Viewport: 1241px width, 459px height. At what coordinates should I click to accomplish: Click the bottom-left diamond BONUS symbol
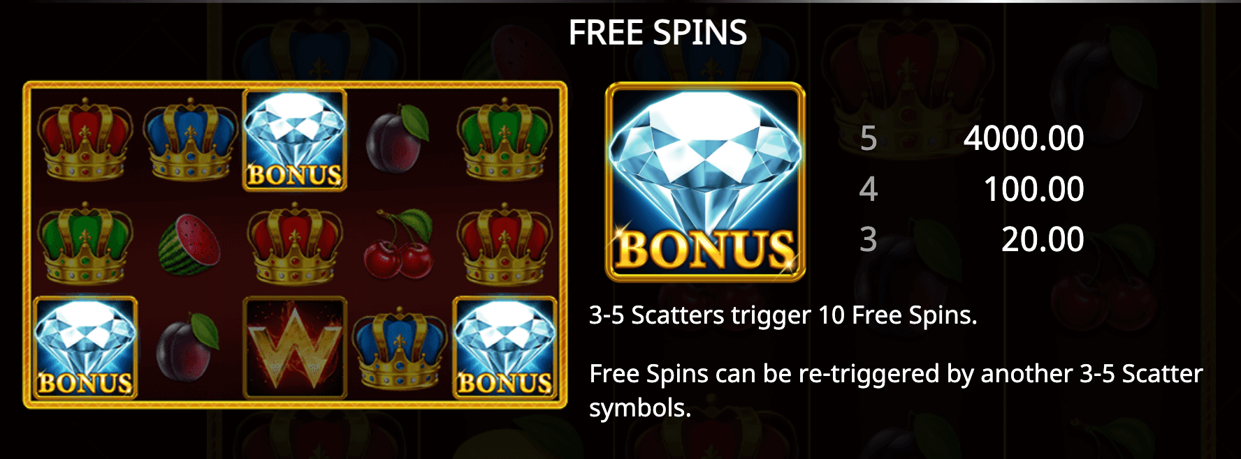click(85, 347)
